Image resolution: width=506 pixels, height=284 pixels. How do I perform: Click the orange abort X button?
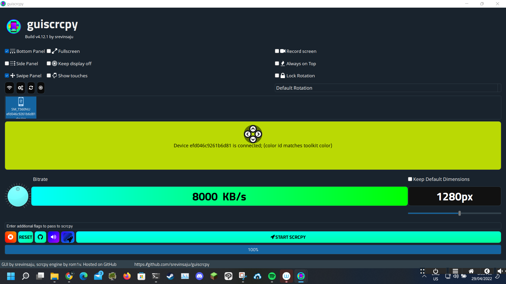tap(11, 237)
